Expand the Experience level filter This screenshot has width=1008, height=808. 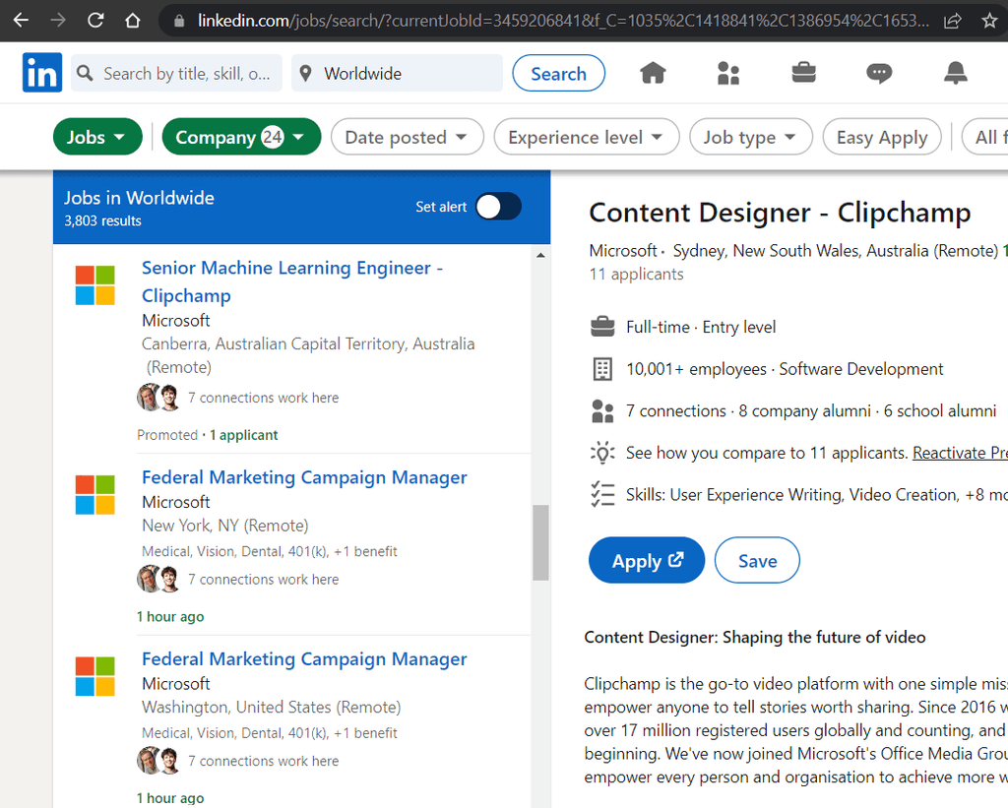pos(586,137)
